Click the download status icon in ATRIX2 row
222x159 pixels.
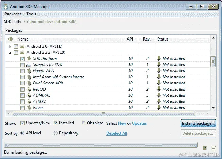click(x=159, y=101)
